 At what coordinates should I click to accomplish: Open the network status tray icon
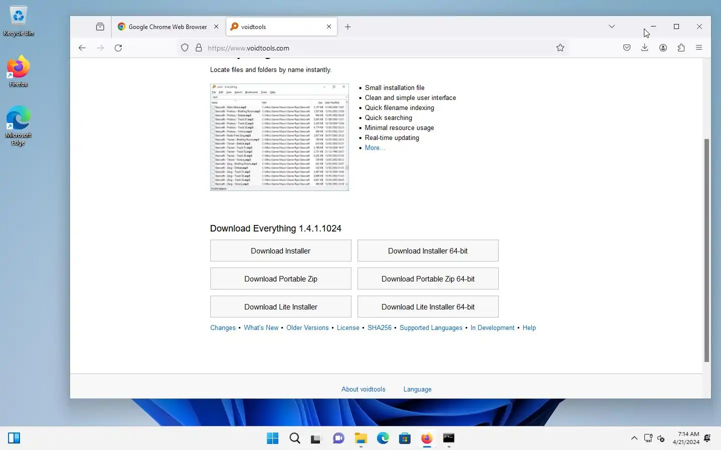pyautogui.click(x=648, y=438)
